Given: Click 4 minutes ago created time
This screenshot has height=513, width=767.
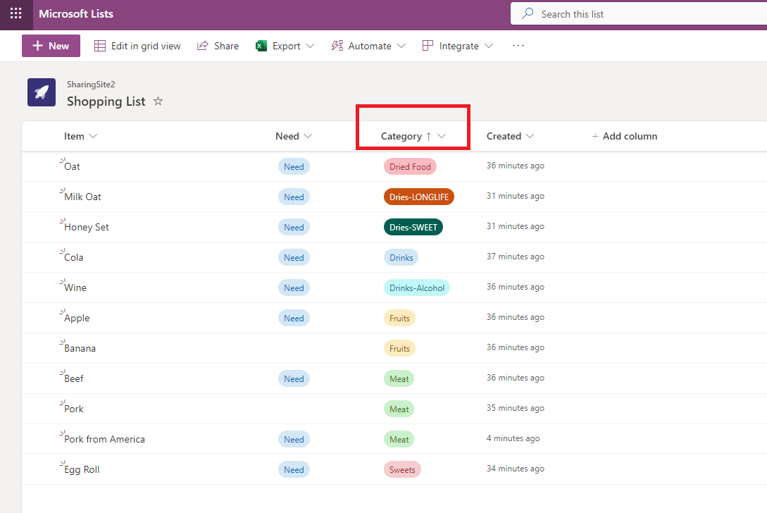Looking at the screenshot, I should (x=513, y=438).
